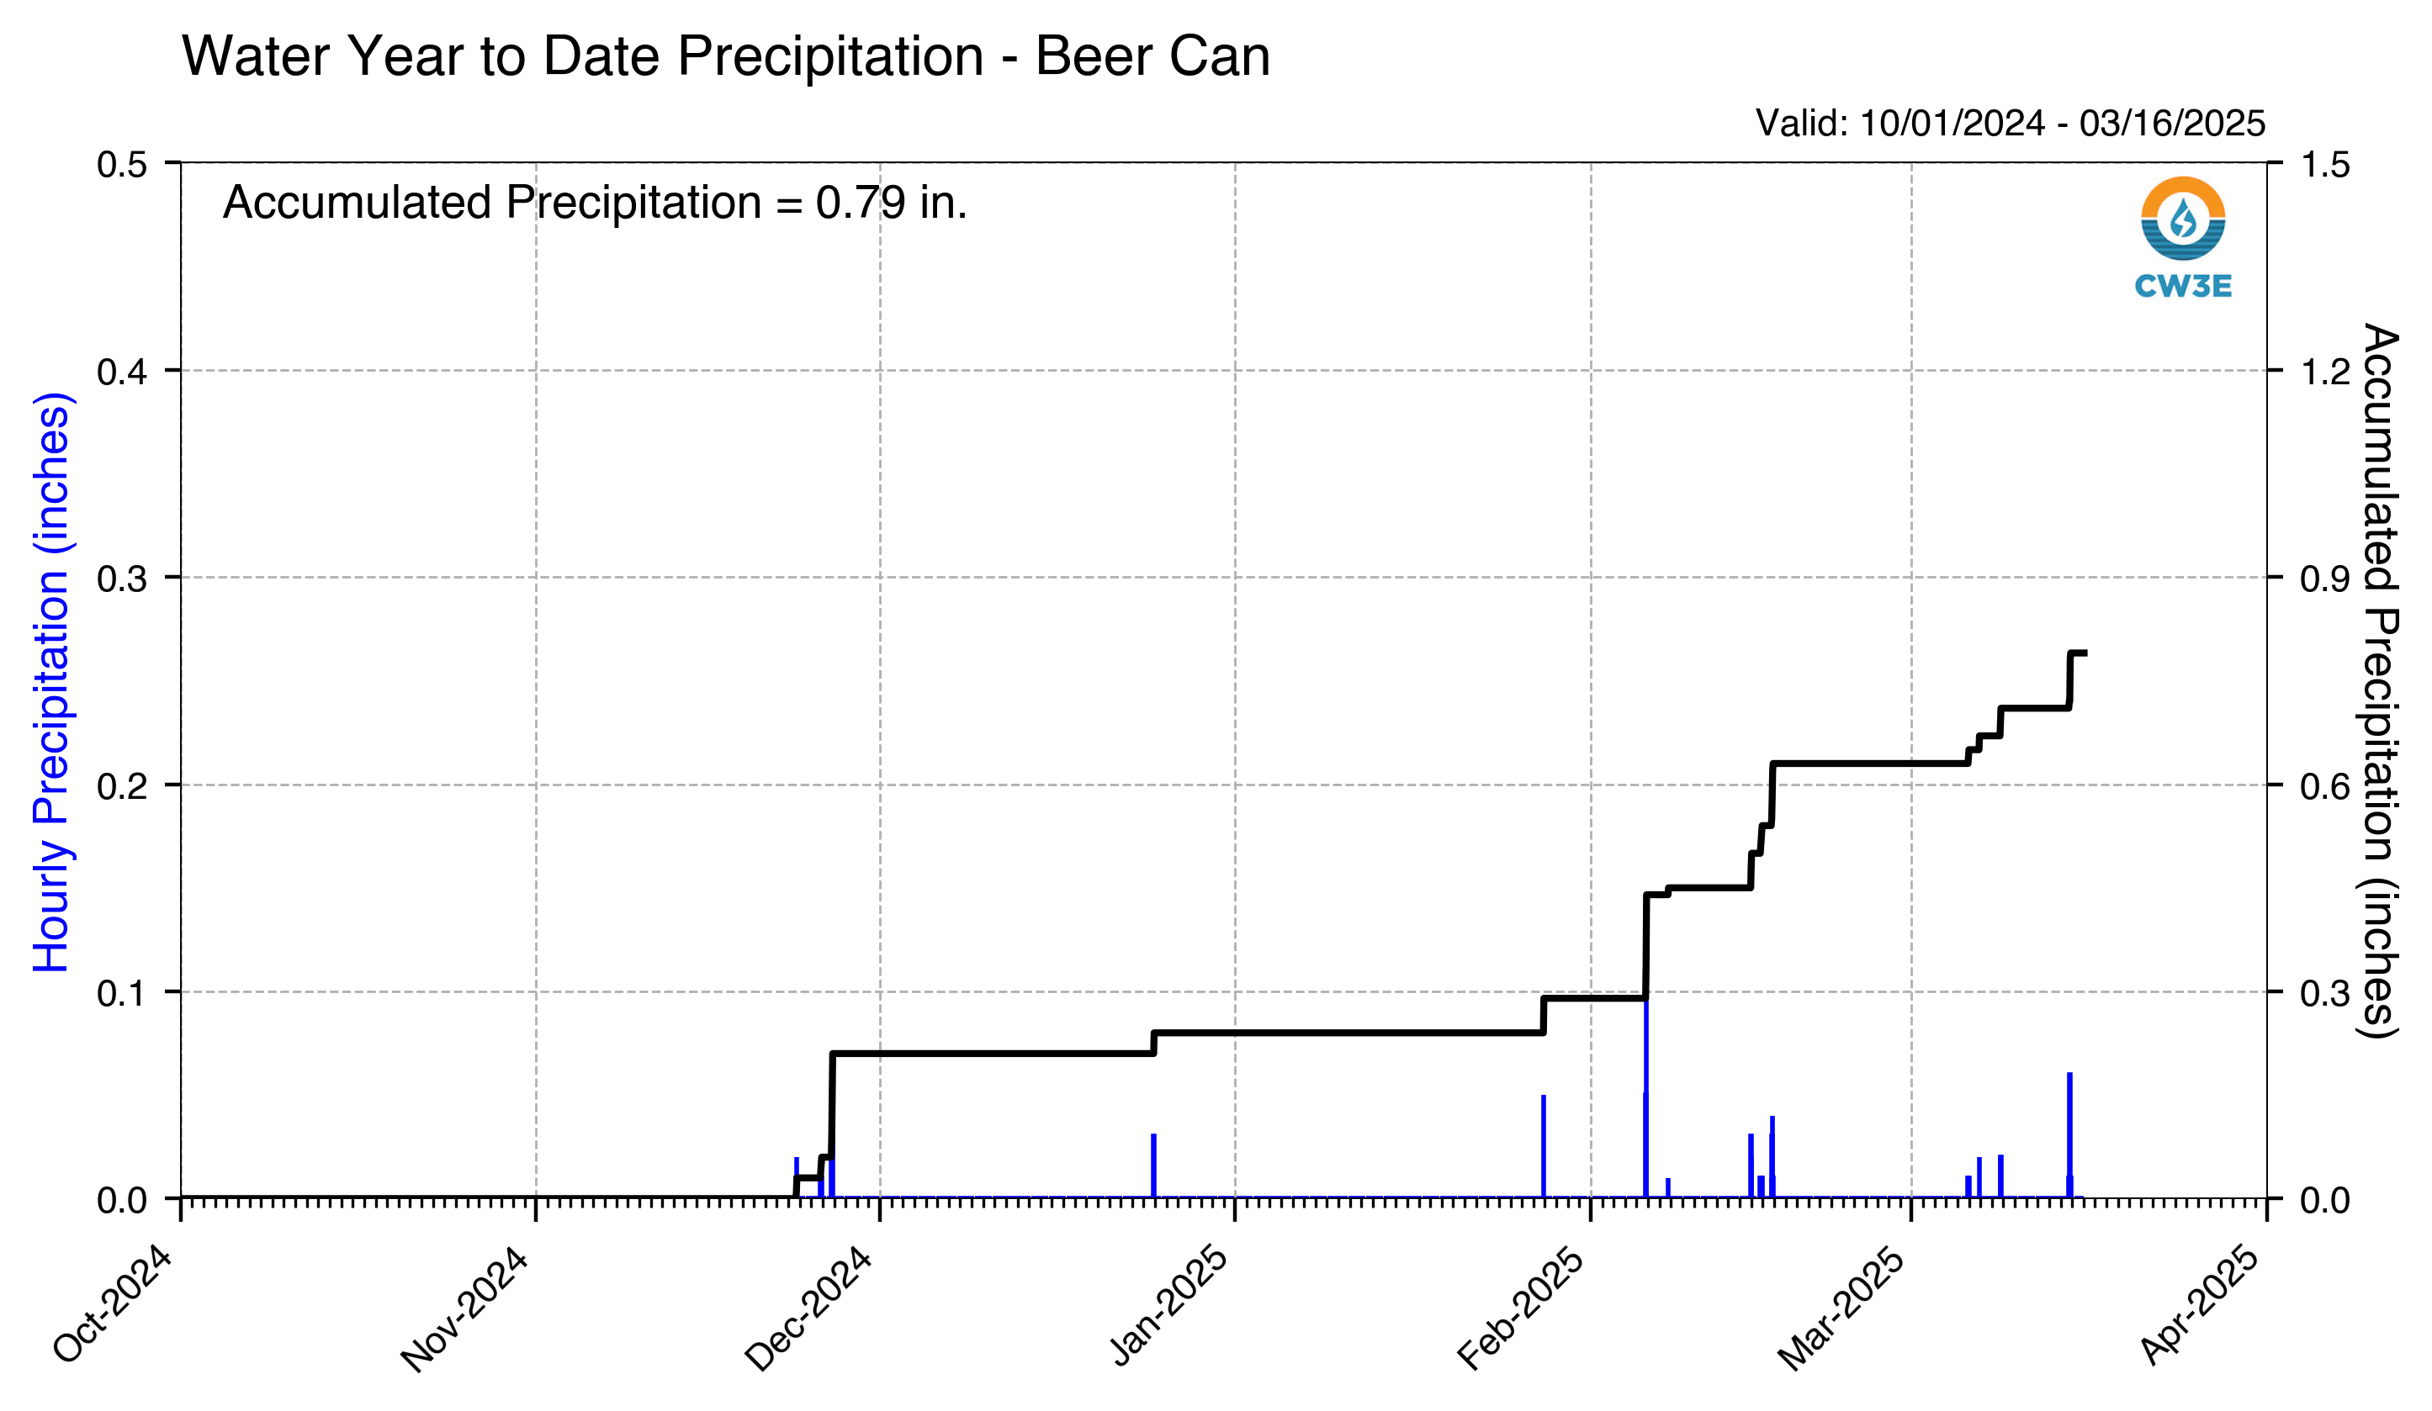Click the 0.9 tick label on right axis

2326,579
